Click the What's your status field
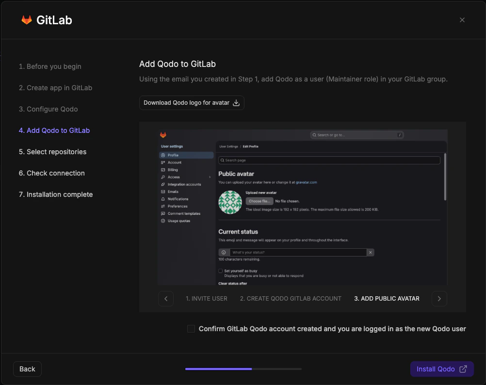The height and width of the screenshot is (385, 486). point(298,253)
